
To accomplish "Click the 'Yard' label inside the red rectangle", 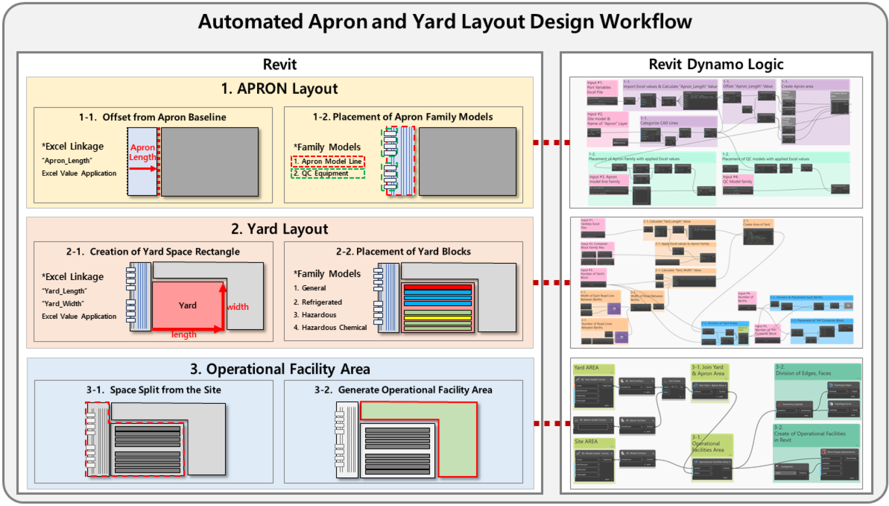I will [x=188, y=305].
